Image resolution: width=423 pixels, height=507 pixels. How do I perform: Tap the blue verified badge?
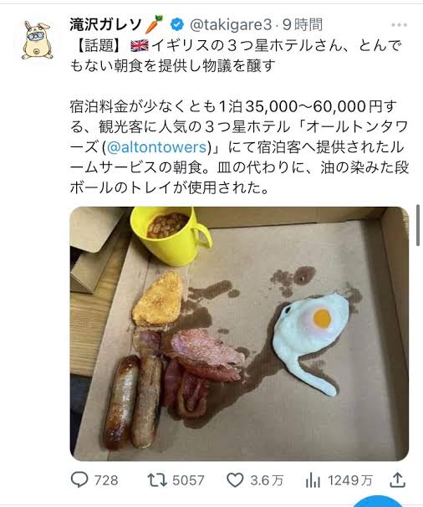coord(176,24)
